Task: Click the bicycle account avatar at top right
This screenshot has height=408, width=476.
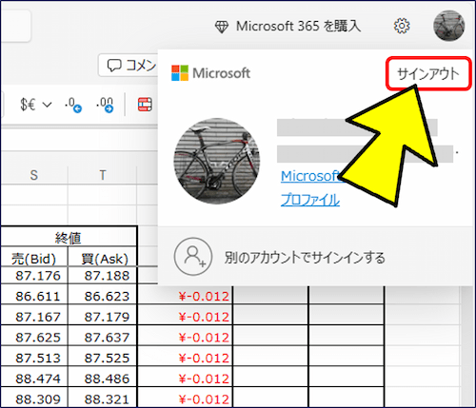Action: 449,26
